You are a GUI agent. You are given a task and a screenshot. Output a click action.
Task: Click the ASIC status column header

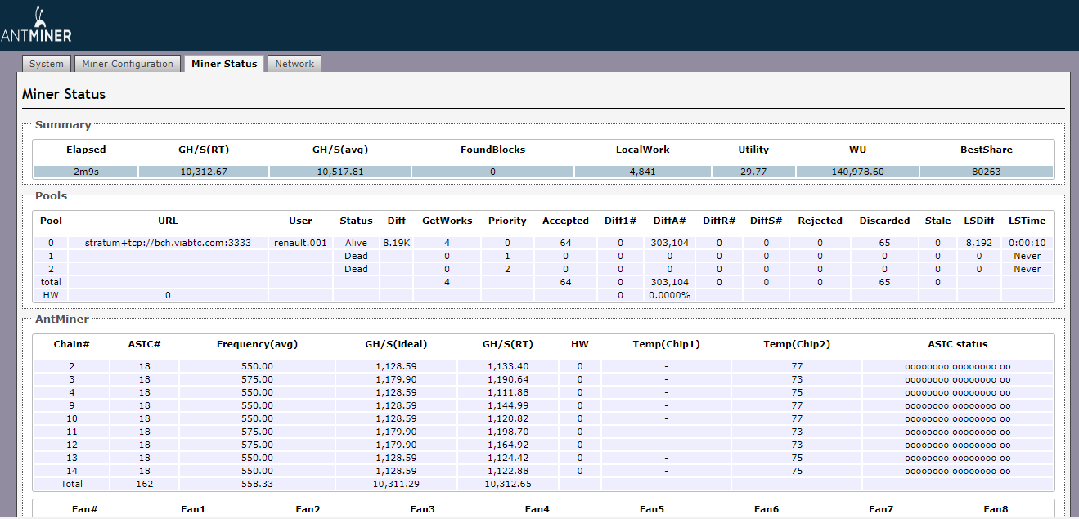click(x=958, y=344)
